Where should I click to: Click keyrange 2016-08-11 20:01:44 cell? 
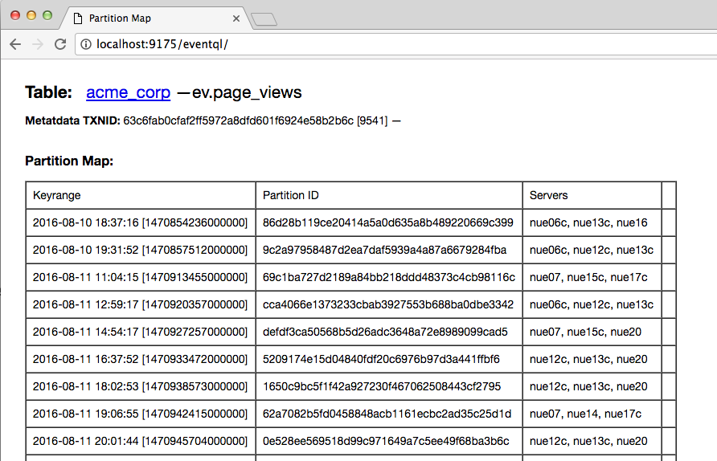pos(141,441)
